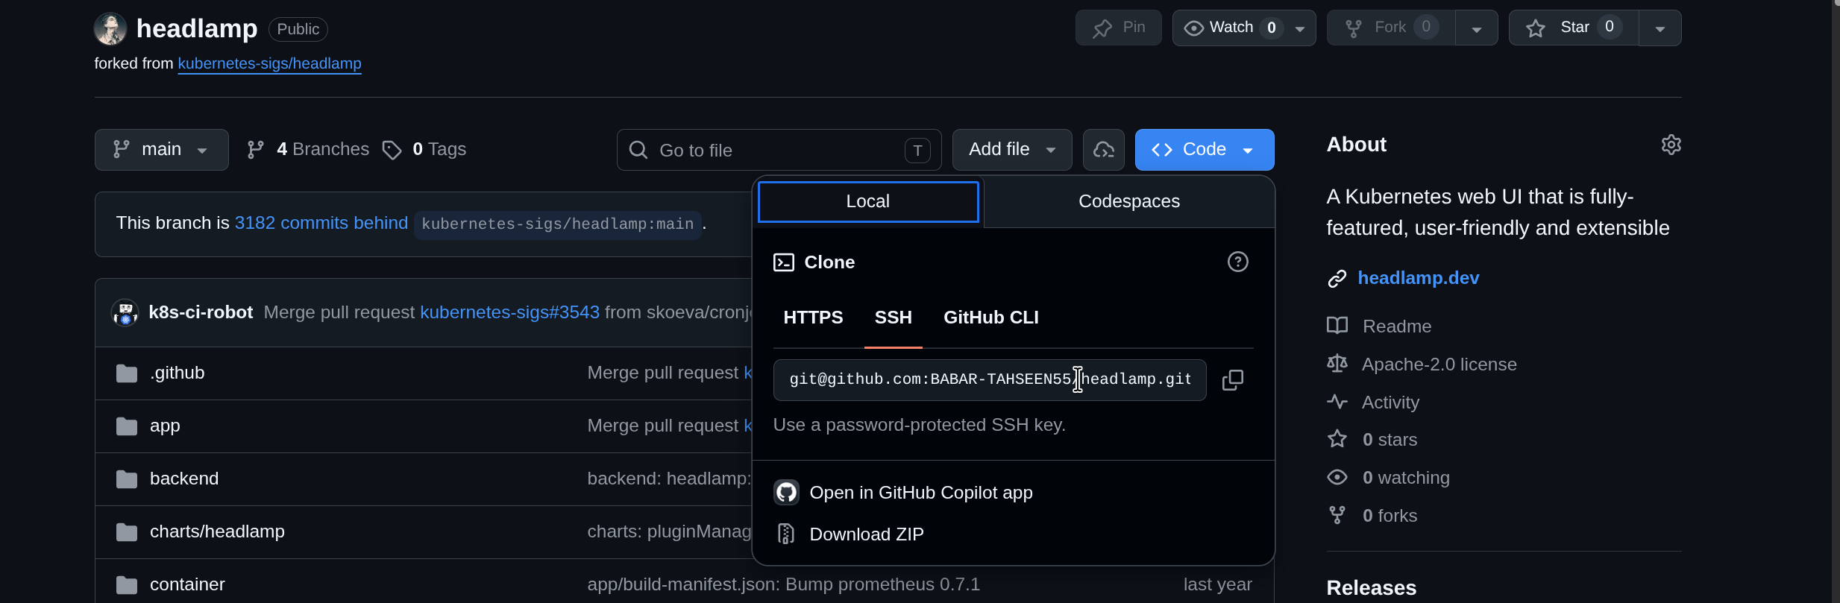The width and height of the screenshot is (1840, 603).
Task: View the 0 watching watchers link
Action: [1406, 478]
